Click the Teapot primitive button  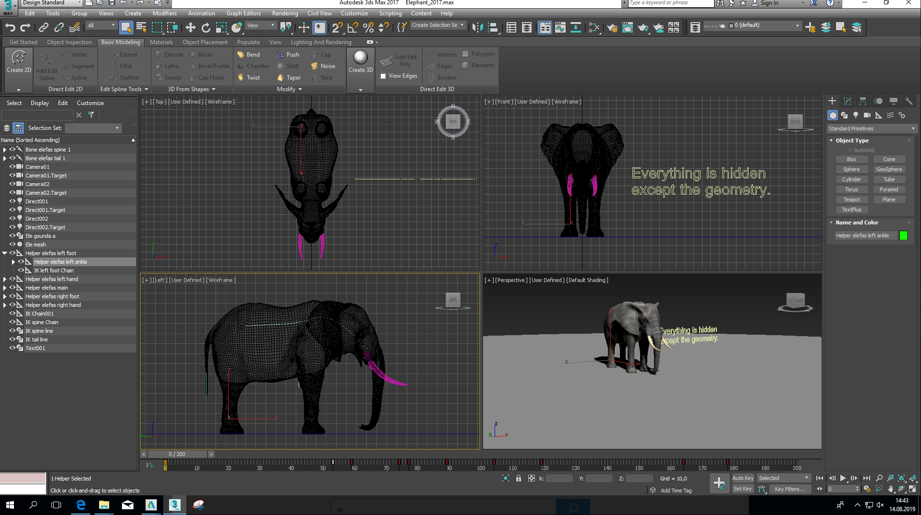pos(851,199)
